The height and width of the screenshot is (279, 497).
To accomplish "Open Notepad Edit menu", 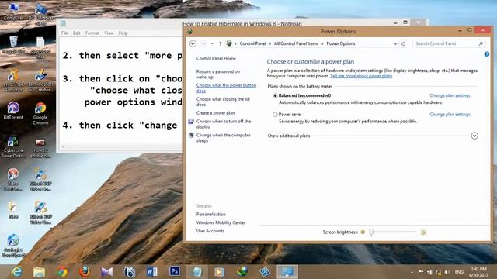I will (77, 33).
